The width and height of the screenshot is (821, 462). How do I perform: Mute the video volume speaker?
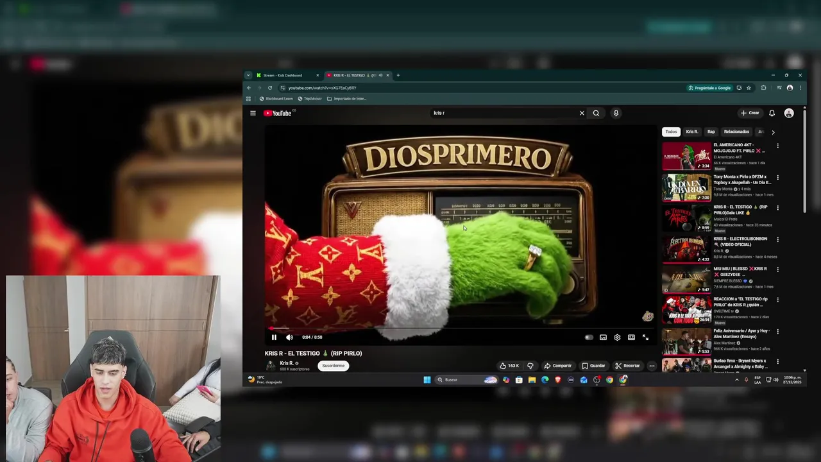click(x=289, y=337)
